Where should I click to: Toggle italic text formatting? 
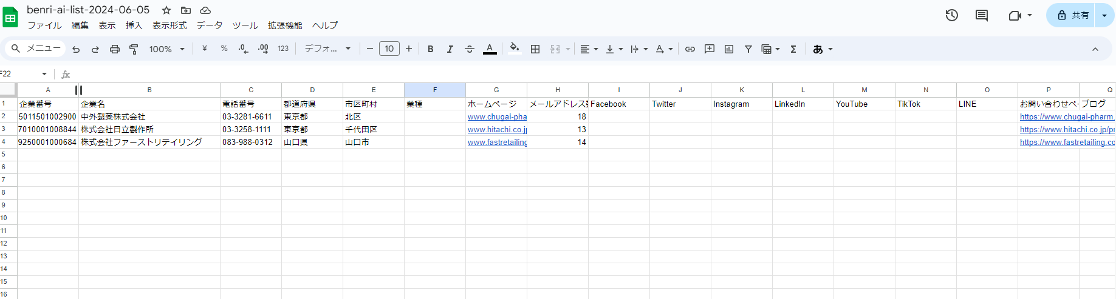pos(450,49)
